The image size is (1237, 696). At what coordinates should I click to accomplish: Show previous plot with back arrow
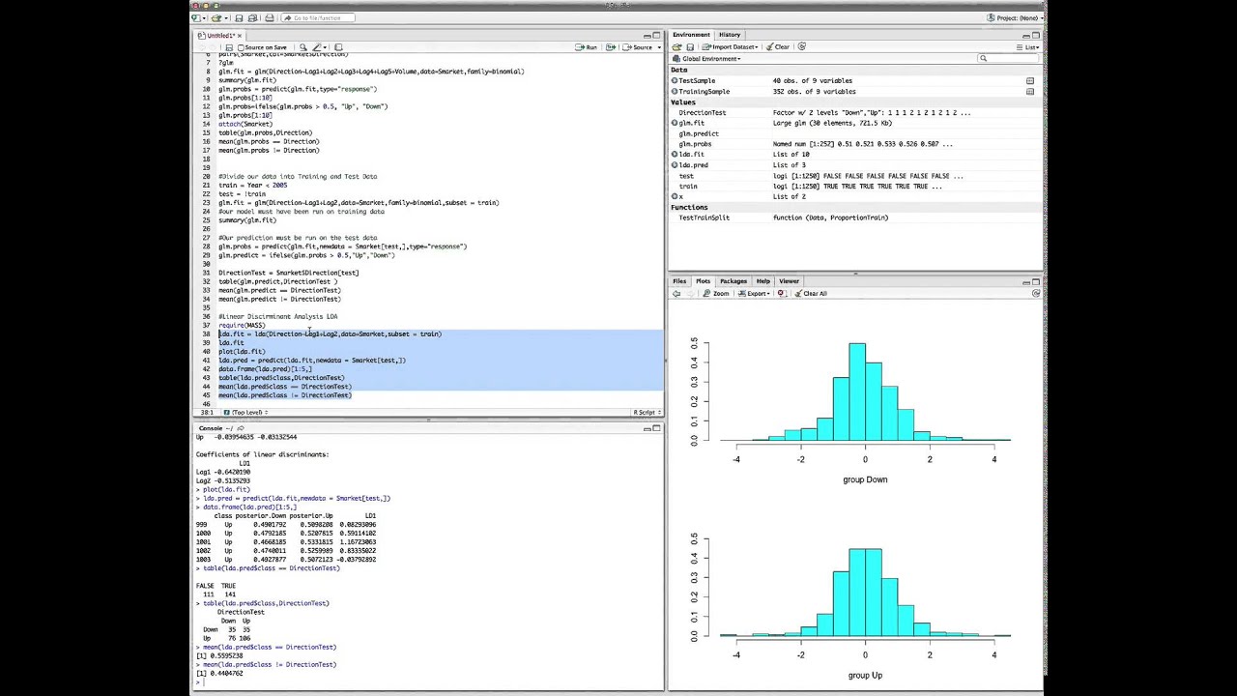[676, 294]
